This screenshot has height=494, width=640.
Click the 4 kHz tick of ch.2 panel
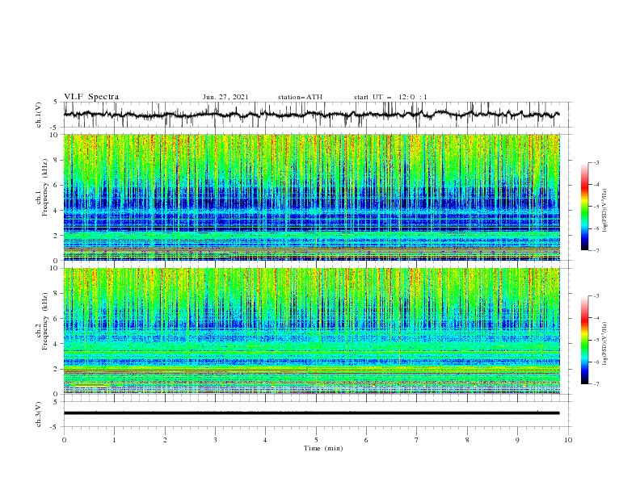point(57,344)
